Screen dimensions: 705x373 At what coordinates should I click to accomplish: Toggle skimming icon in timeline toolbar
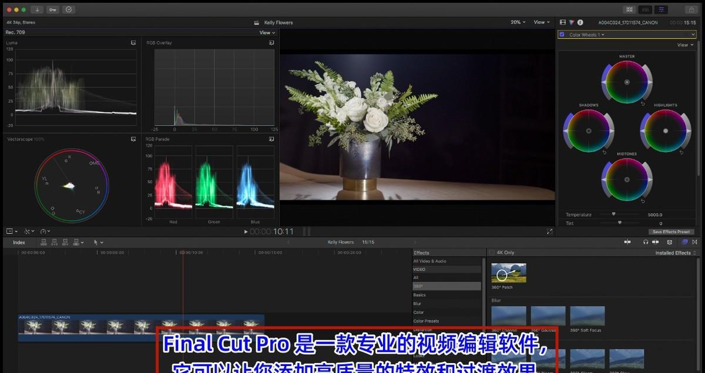(x=627, y=242)
